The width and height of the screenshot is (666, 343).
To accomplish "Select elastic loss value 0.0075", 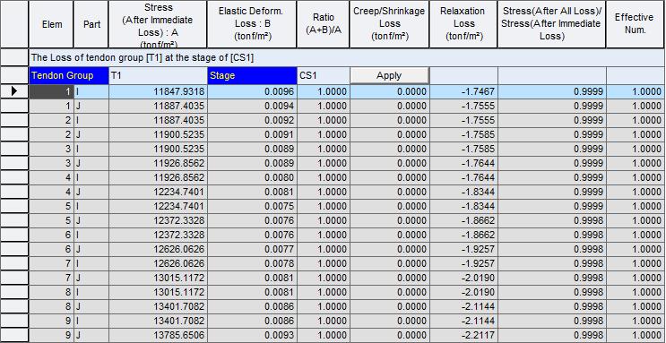I will point(252,206).
